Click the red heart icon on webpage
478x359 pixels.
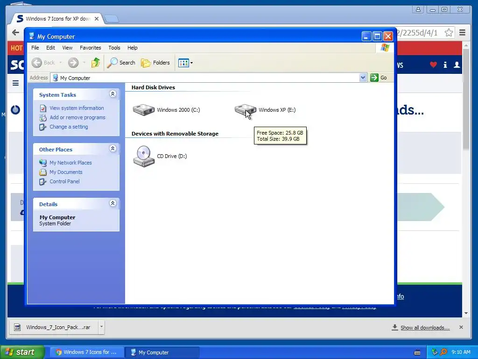[433, 65]
